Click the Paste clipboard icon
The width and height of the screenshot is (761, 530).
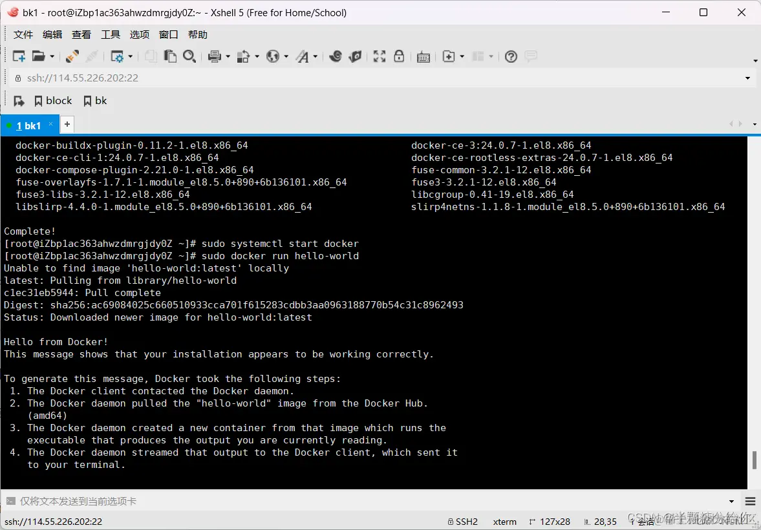click(x=170, y=56)
